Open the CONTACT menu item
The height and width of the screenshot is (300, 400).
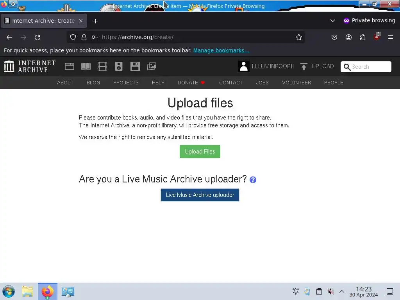(x=231, y=83)
